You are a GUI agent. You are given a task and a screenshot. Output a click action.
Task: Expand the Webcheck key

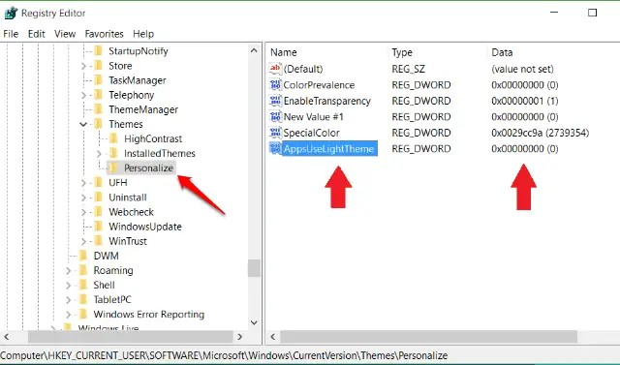pos(83,212)
